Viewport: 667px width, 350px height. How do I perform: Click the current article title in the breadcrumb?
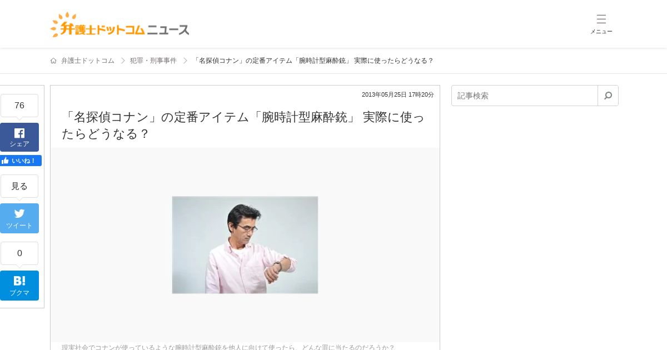point(313,61)
